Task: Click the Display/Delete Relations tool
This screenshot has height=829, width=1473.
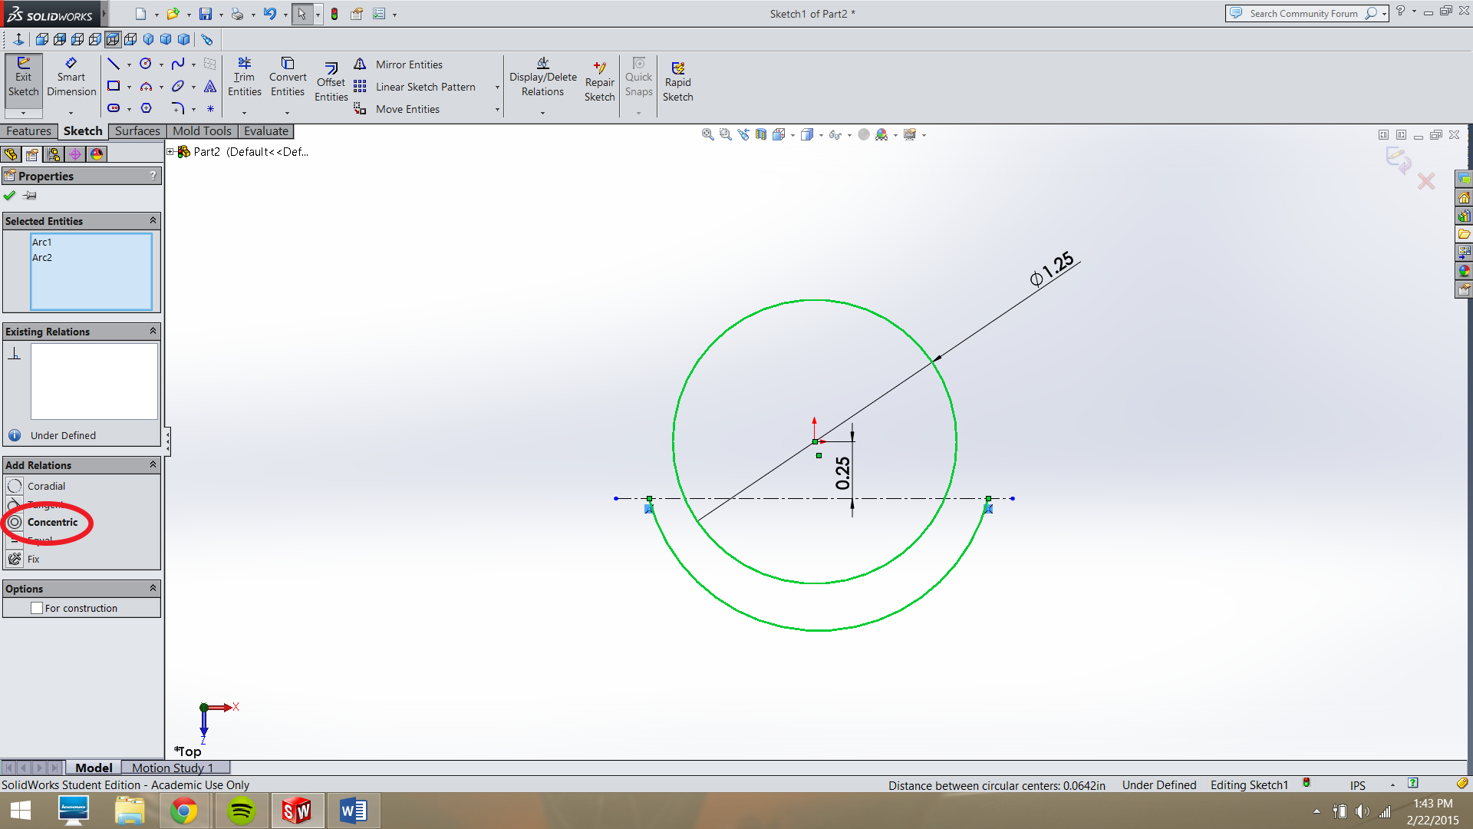Action: click(x=543, y=77)
